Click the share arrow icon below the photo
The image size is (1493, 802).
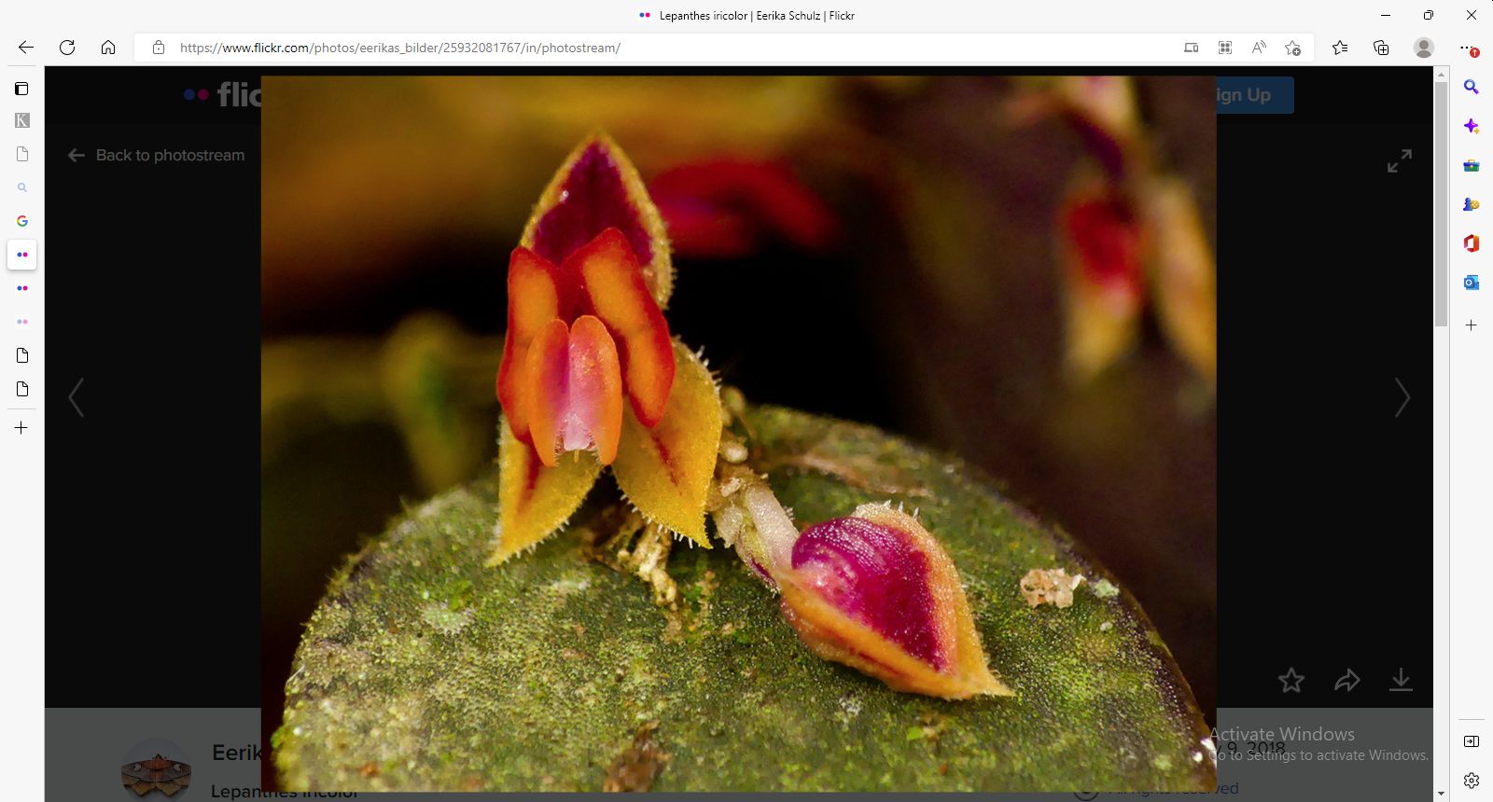[1346, 681]
